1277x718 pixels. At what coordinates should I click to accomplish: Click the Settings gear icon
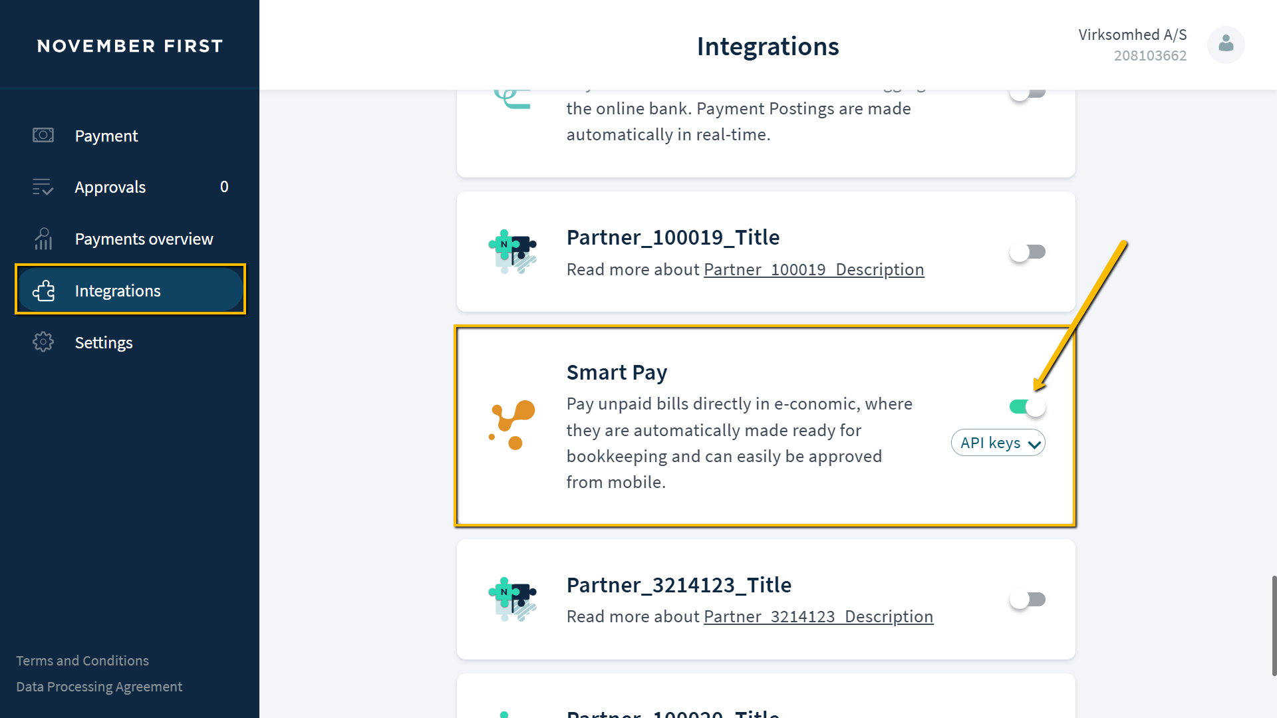click(x=43, y=342)
